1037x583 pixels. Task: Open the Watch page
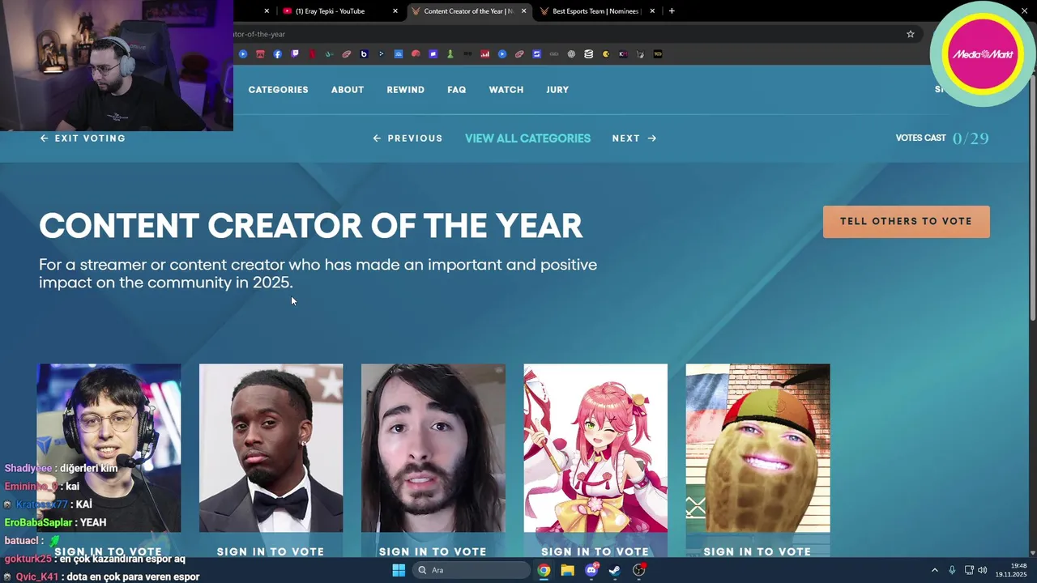pyautogui.click(x=506, y=90)
